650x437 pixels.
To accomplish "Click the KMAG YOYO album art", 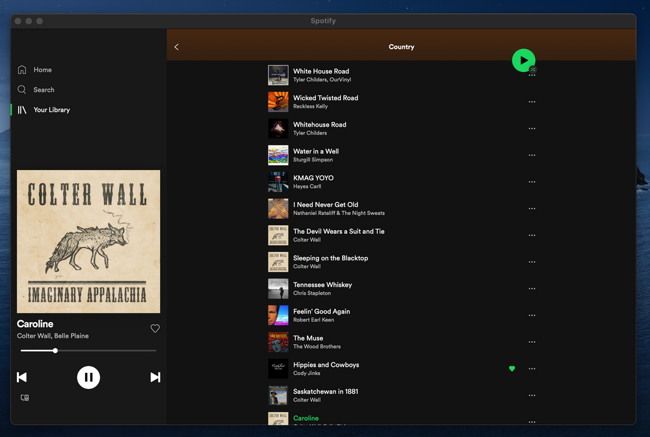I will click(x=278, y=182).
